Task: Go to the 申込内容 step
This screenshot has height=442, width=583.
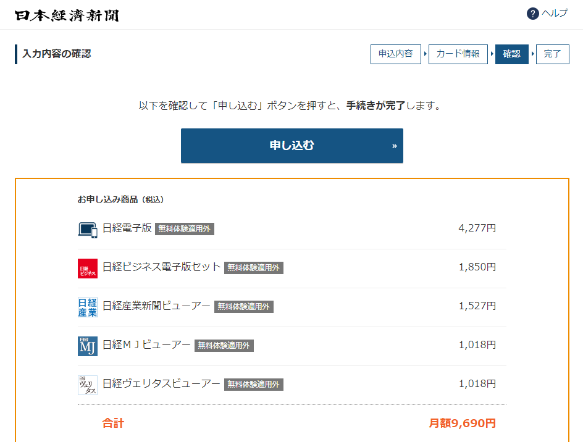Action: [395, 54]
